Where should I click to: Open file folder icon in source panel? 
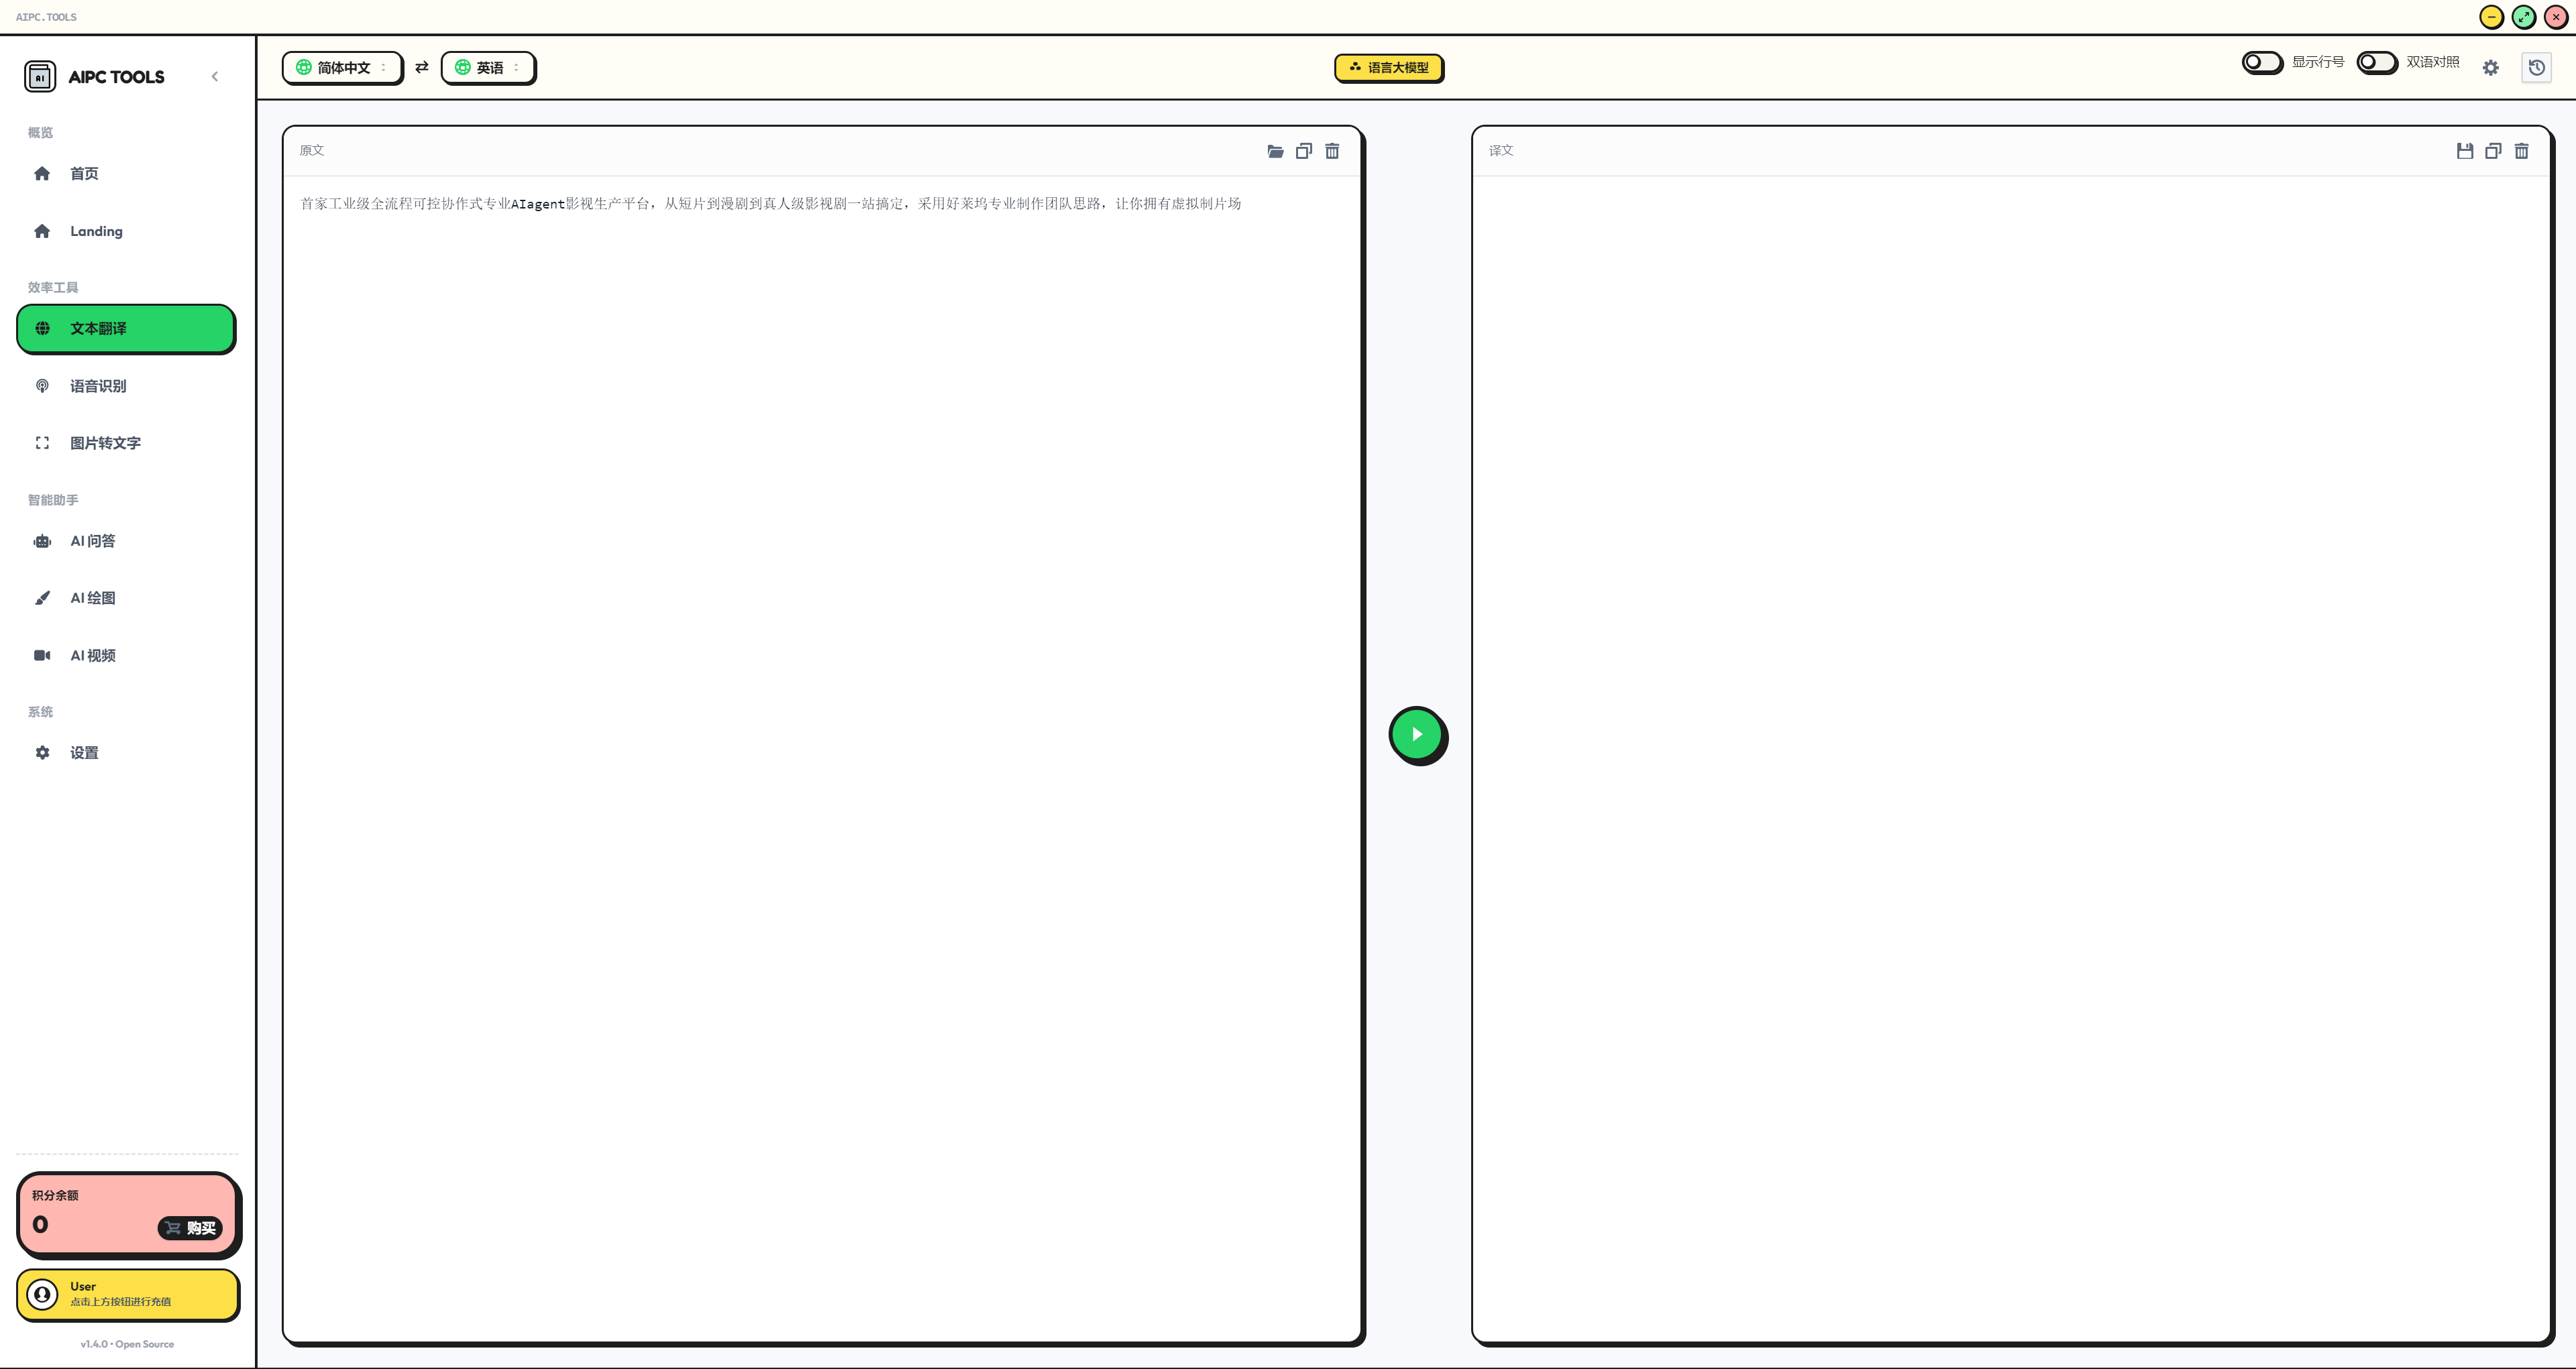[x=1275, y=151]
